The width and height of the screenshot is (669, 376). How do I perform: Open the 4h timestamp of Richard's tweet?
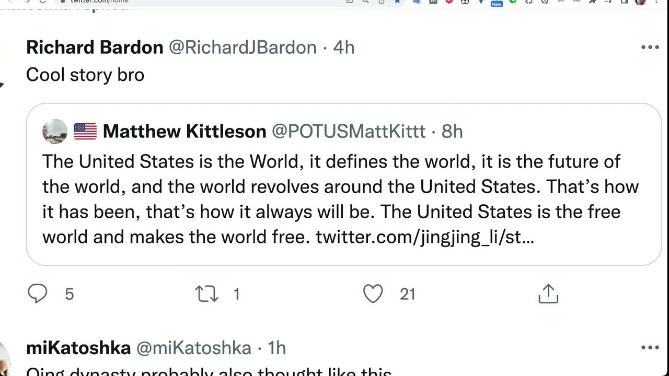344,48
